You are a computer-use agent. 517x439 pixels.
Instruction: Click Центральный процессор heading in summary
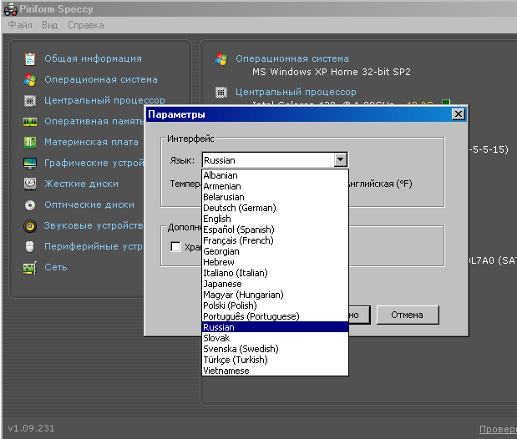point(296,92)
